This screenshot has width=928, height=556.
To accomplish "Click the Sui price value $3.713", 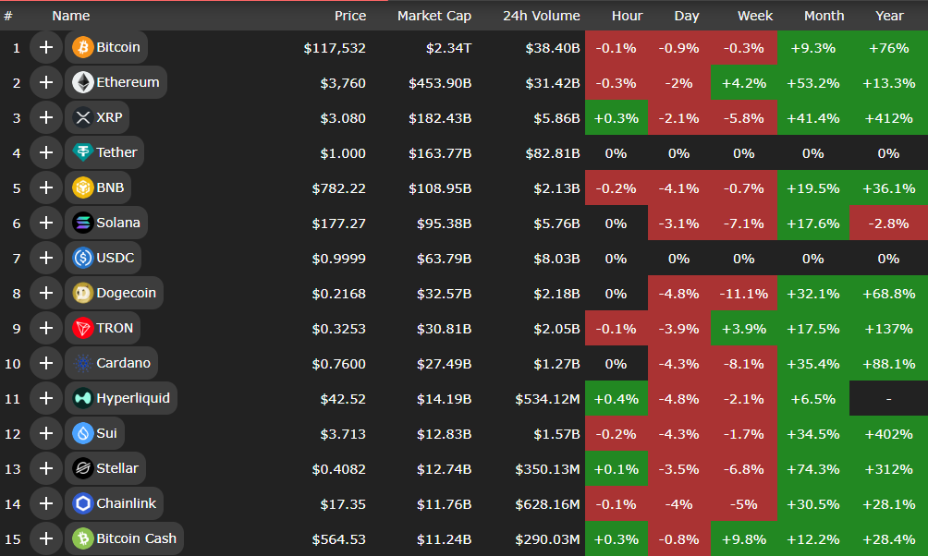I will coord(343,433).
